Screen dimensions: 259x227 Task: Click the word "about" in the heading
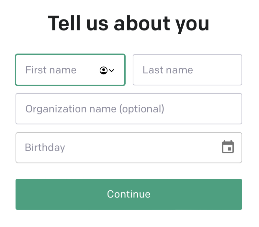(x=142, y=23)
